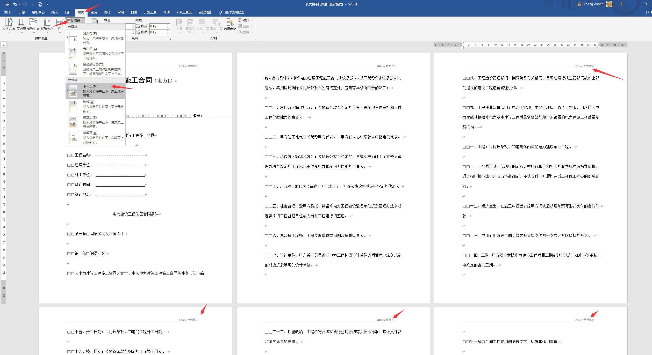Open the 选择窗格 selection pane
Screen dimensions: 652x355
point(230,25)
